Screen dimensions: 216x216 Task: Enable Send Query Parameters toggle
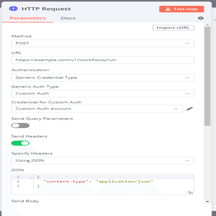20,126
